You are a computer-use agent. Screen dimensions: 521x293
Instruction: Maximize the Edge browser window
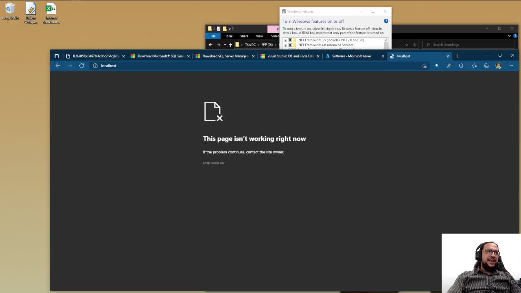pyautogui.click(x=500, y=55)
